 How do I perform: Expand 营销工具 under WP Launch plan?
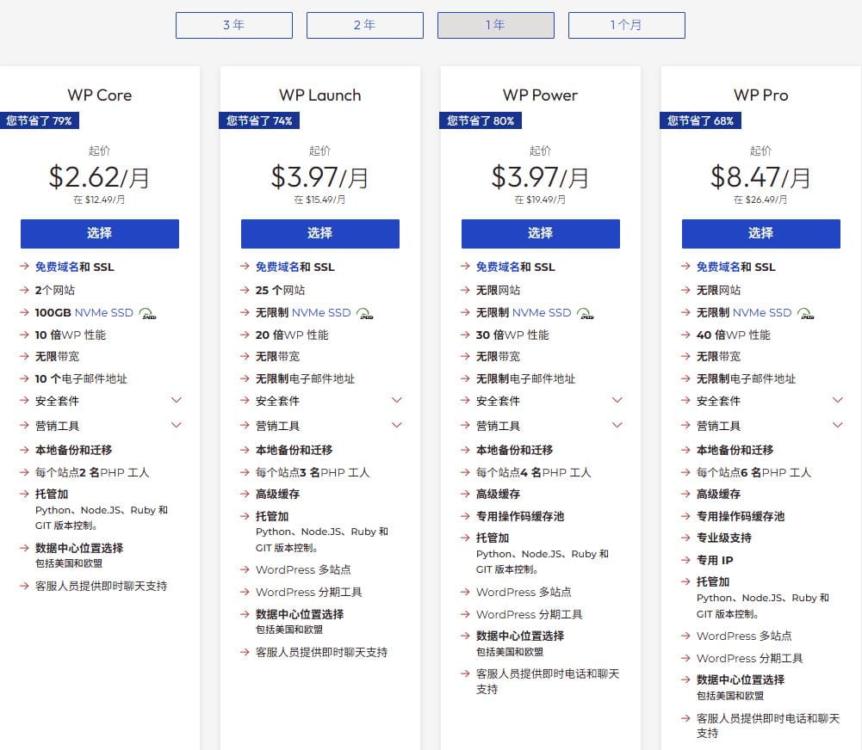pyautogui.click(x=396, y=423)
